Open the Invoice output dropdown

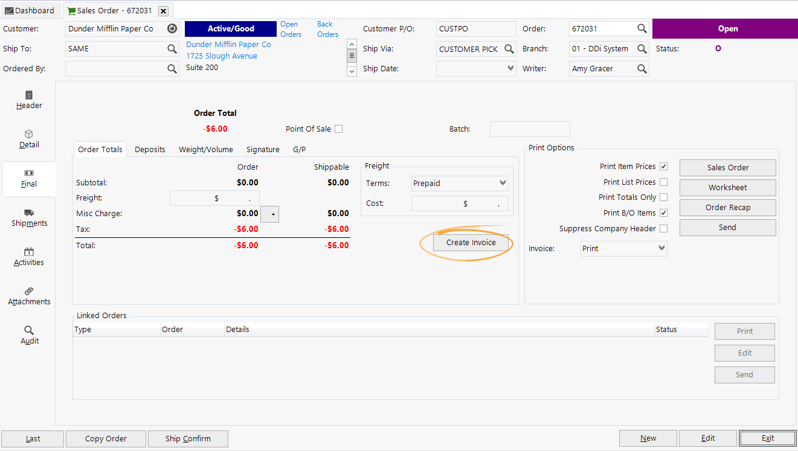coord(661,248)
